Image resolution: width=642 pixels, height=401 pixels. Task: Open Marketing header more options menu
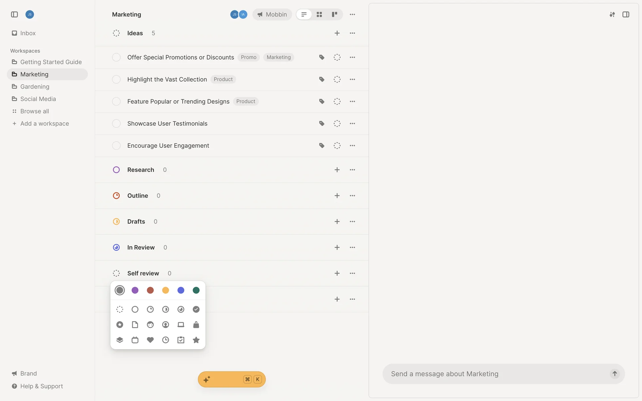(352, 14)
